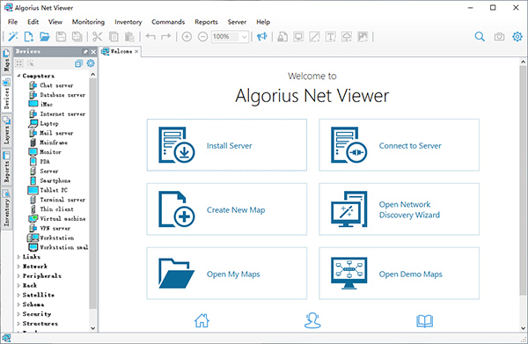Viewport: 528px width, 344px height.
Task: Open the Help menu
Action: coord(263,22)
